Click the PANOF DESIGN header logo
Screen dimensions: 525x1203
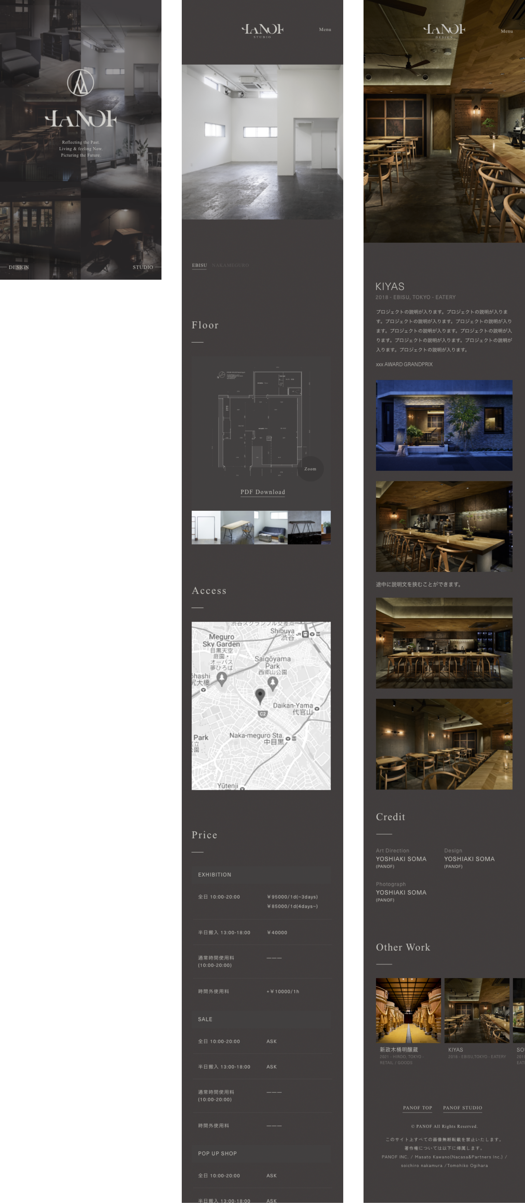[444, 30]
